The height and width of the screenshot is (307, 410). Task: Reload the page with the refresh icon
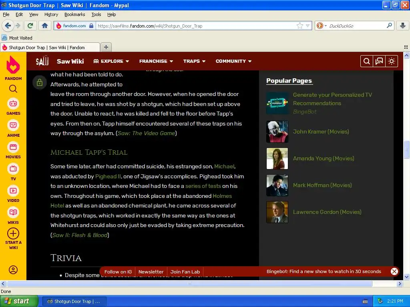click(30, 26)
